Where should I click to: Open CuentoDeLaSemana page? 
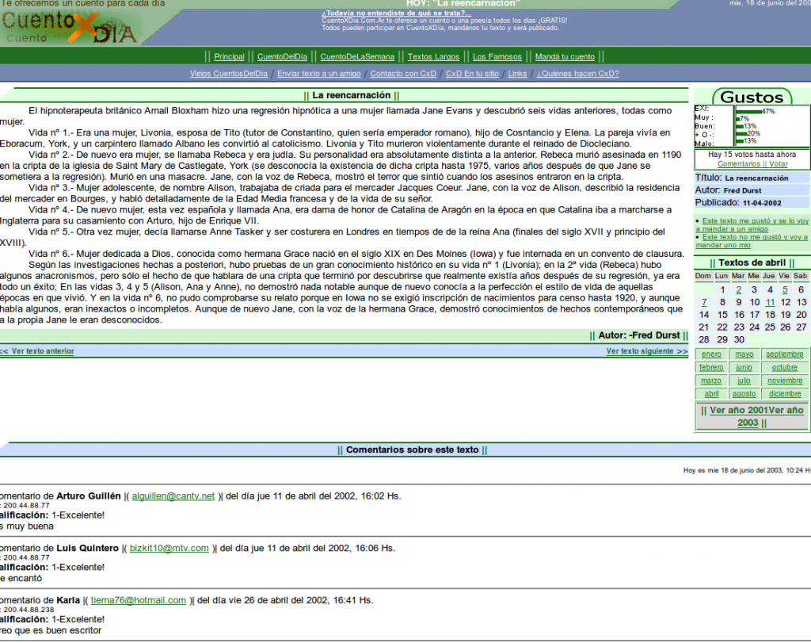pyautogui.click(x=357, y=56)
